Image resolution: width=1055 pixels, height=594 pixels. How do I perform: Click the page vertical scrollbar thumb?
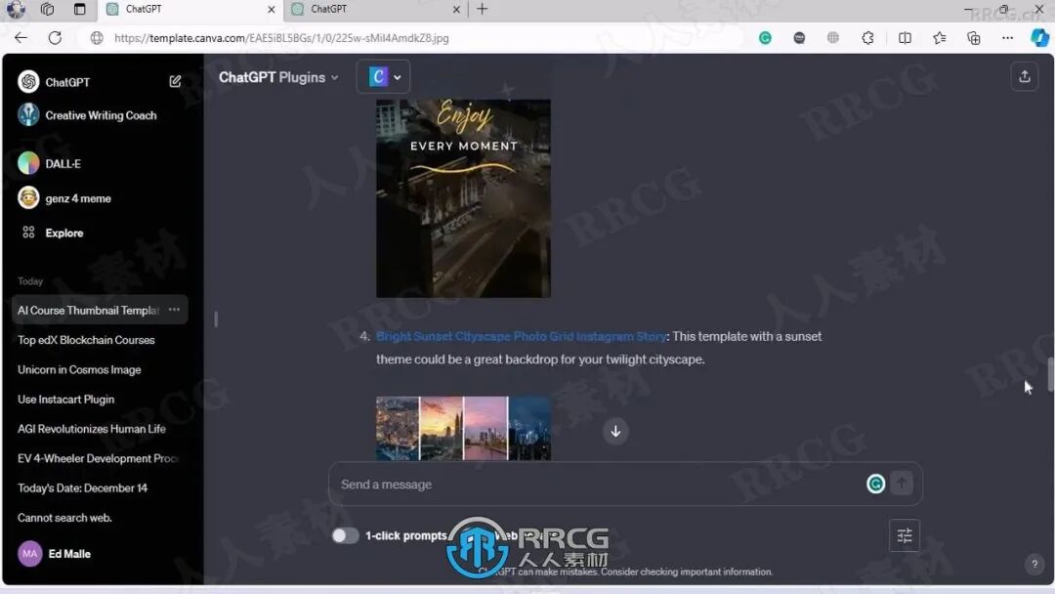tap(1049, 374)
